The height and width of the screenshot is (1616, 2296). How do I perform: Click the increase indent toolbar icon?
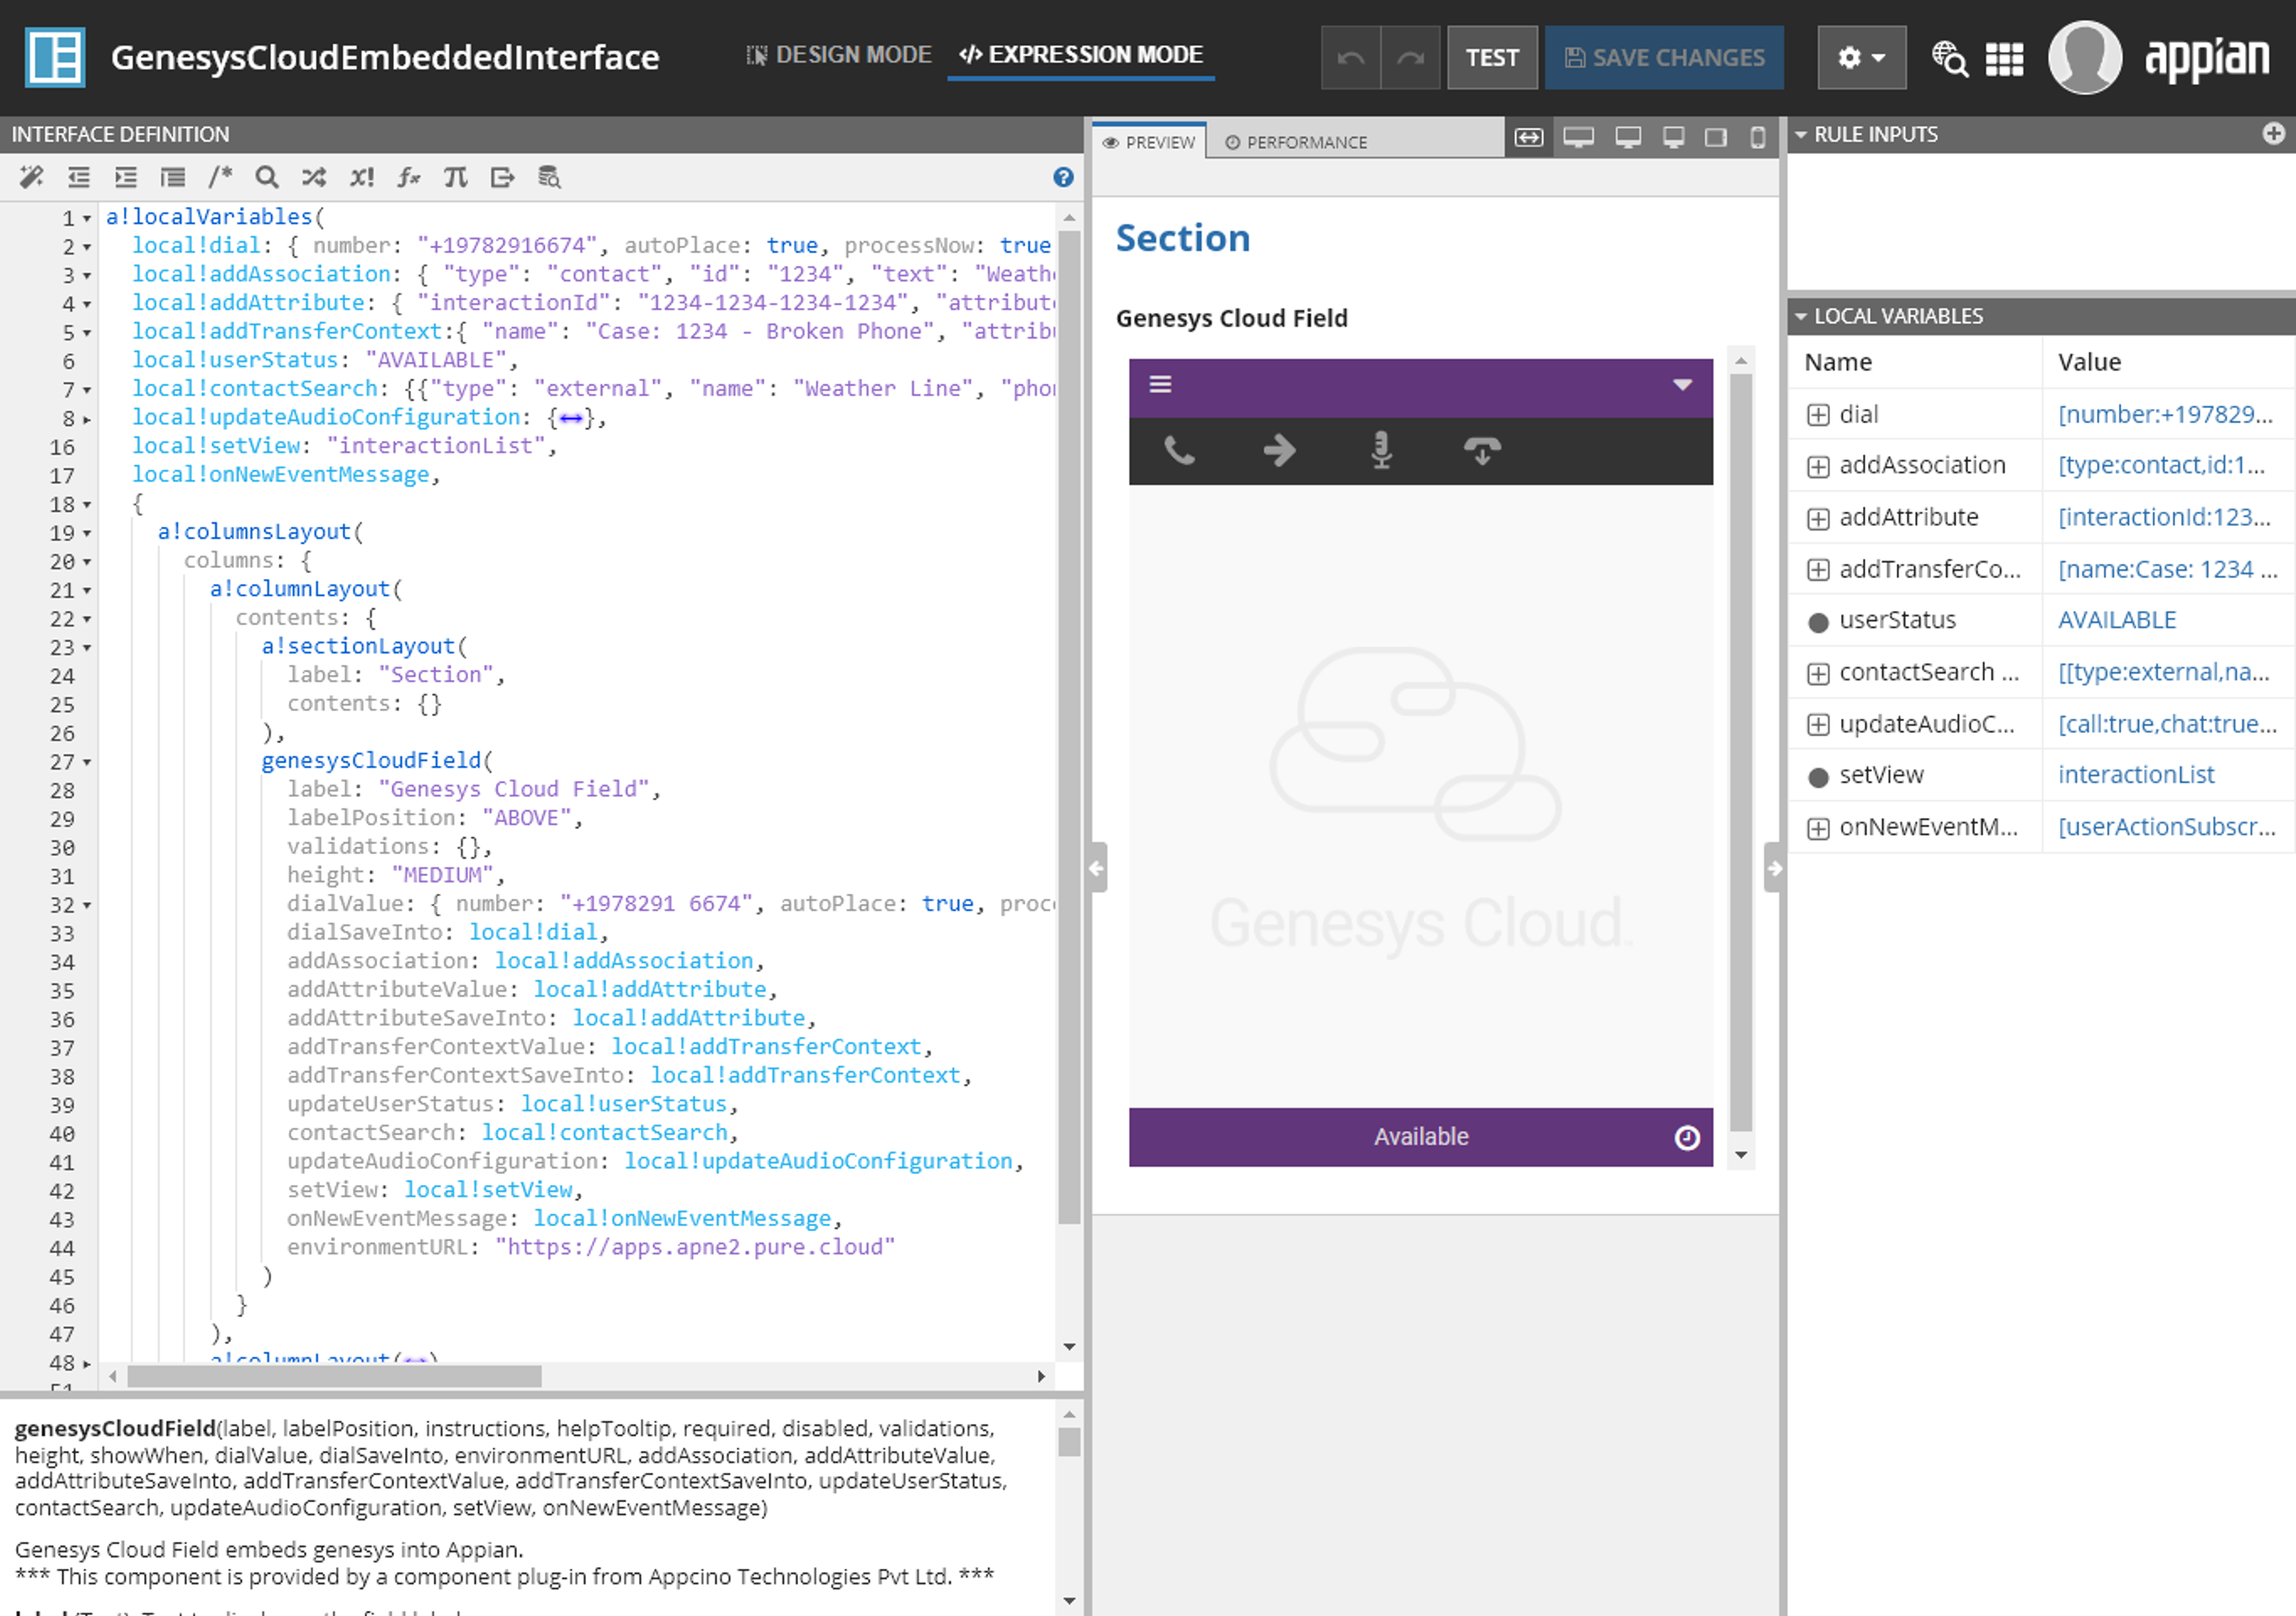click(126, 177)
